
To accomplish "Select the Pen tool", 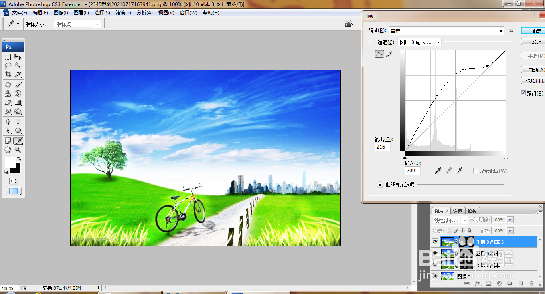I will [x=8, y=121].
